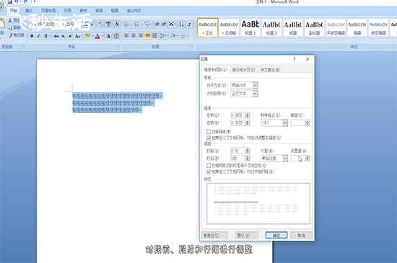Toggle italic formatting in the ribbon

pos(39,36)
